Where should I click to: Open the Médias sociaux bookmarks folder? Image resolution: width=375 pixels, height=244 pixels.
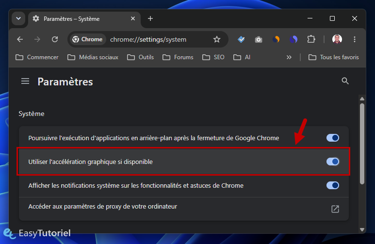coord(93,57)
